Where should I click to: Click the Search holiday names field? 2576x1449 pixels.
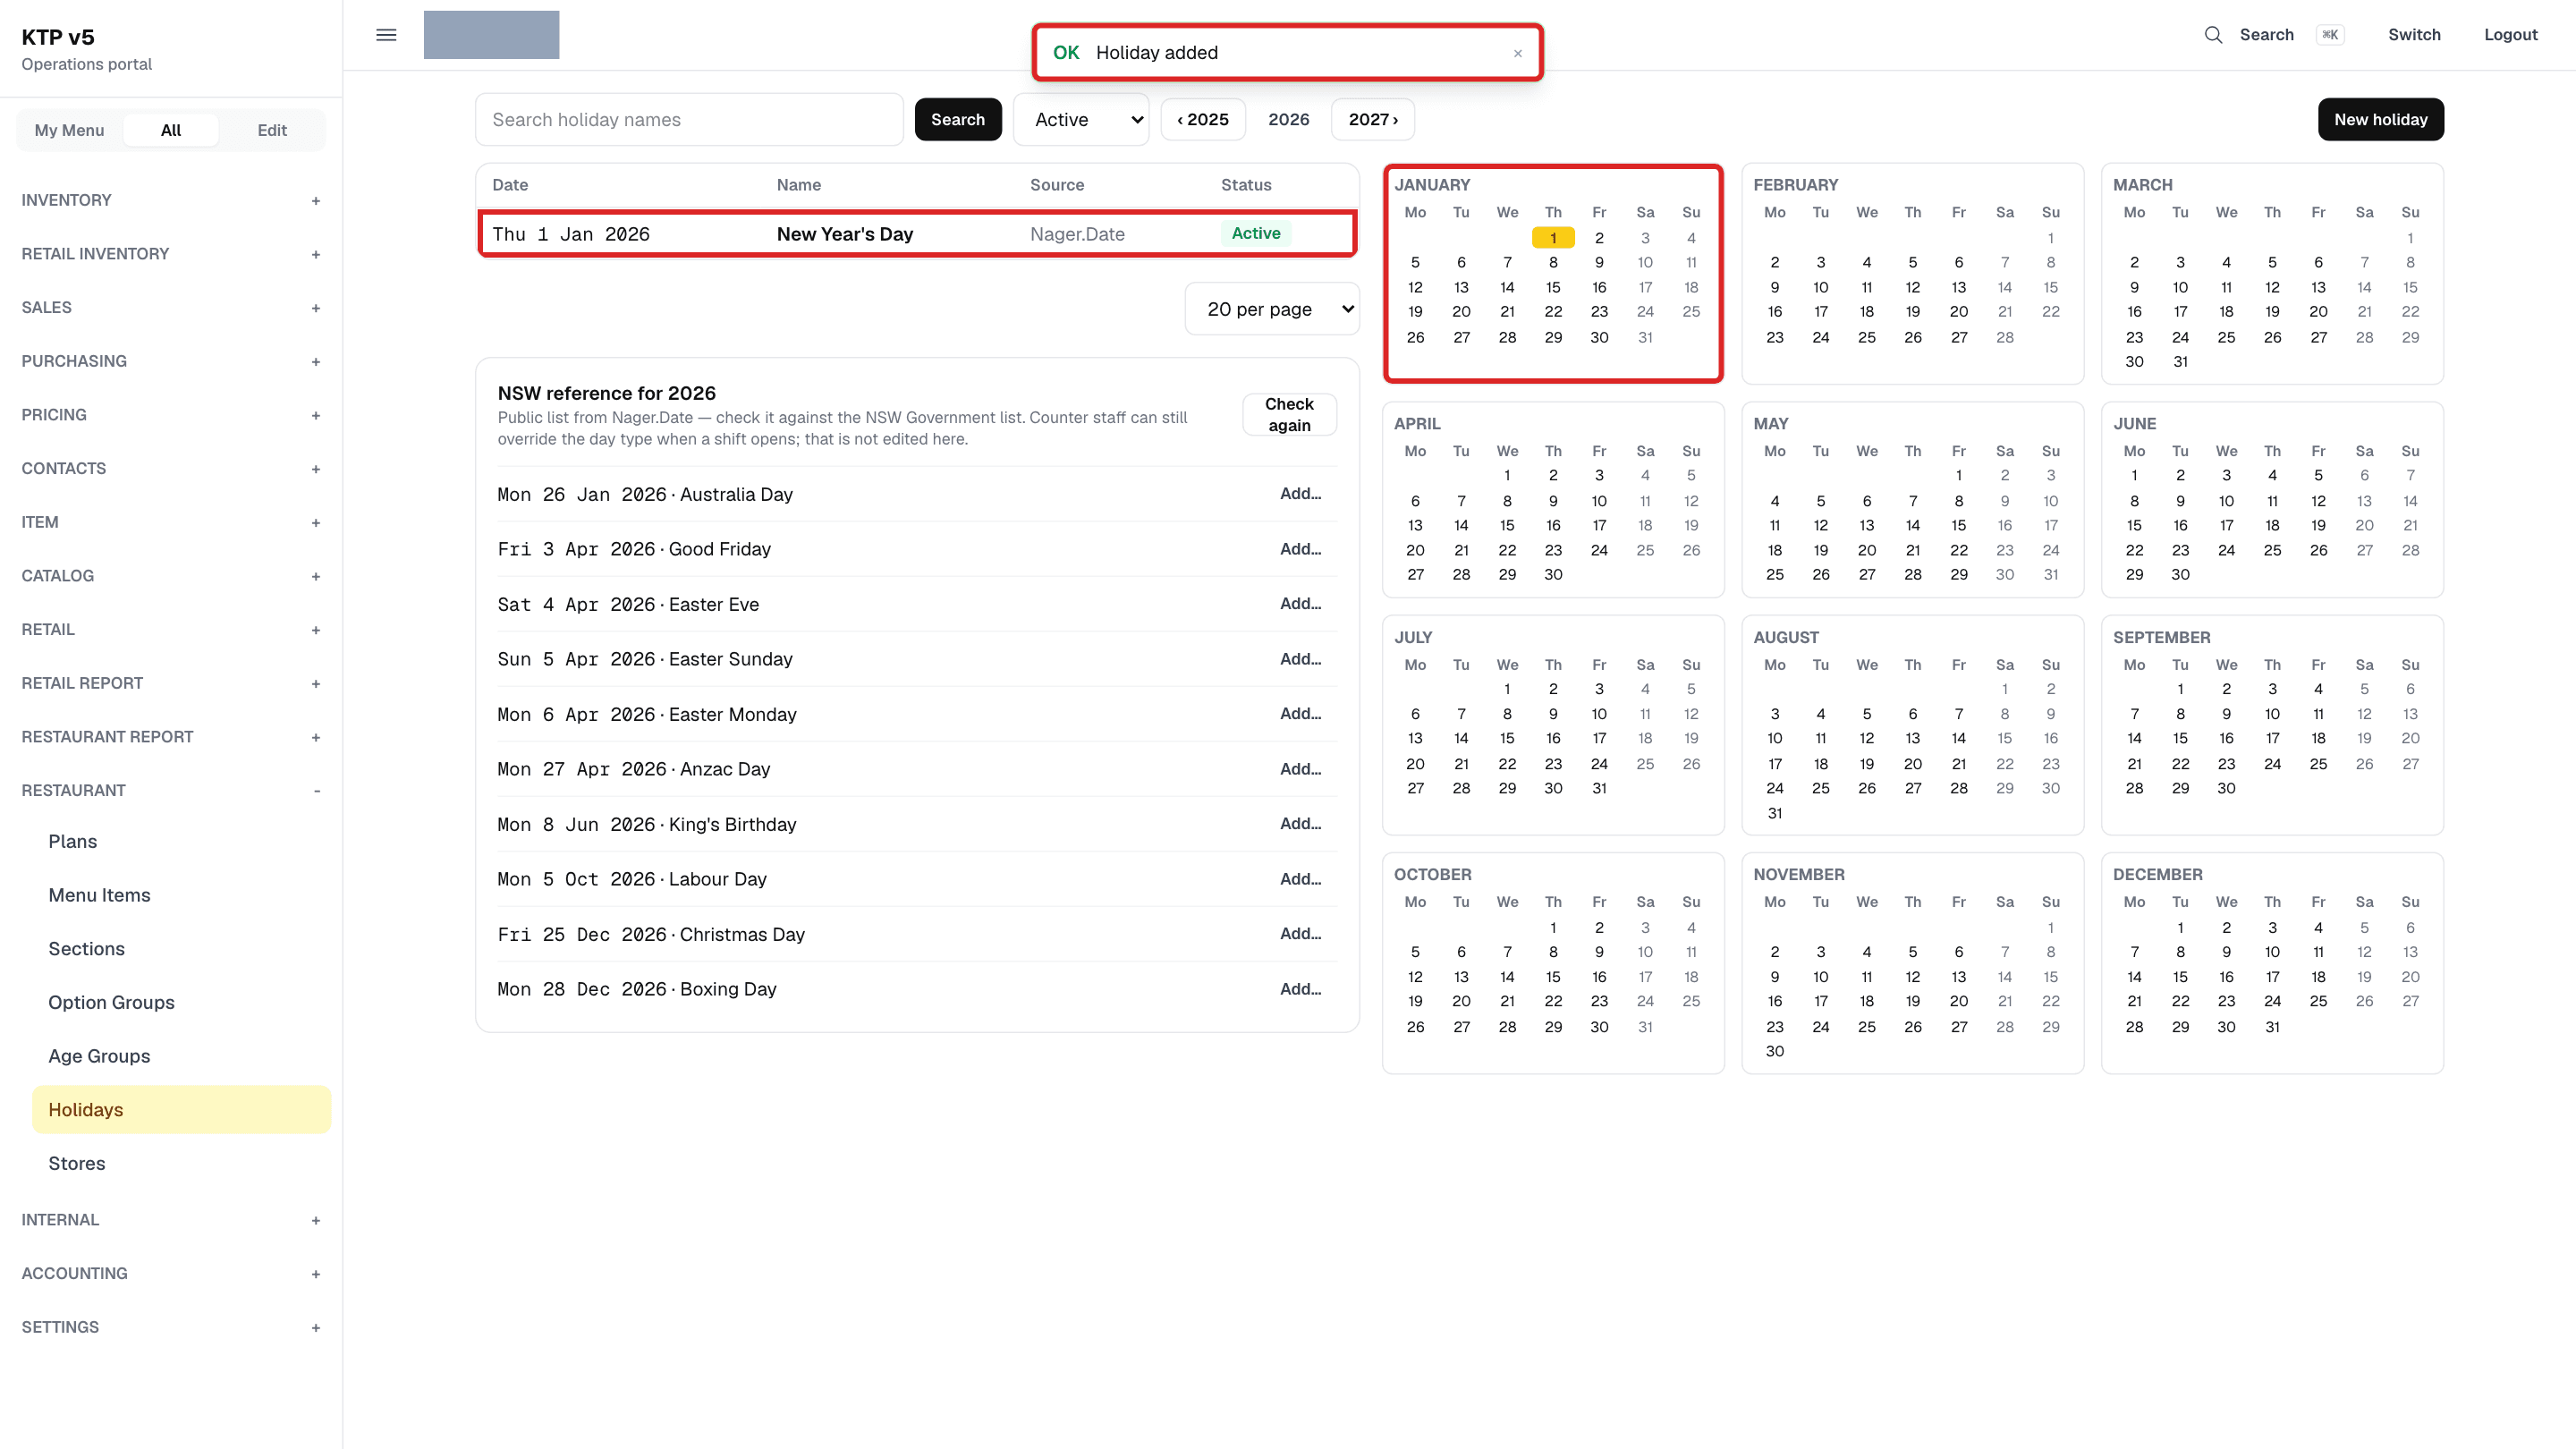[x=689, y=120]
